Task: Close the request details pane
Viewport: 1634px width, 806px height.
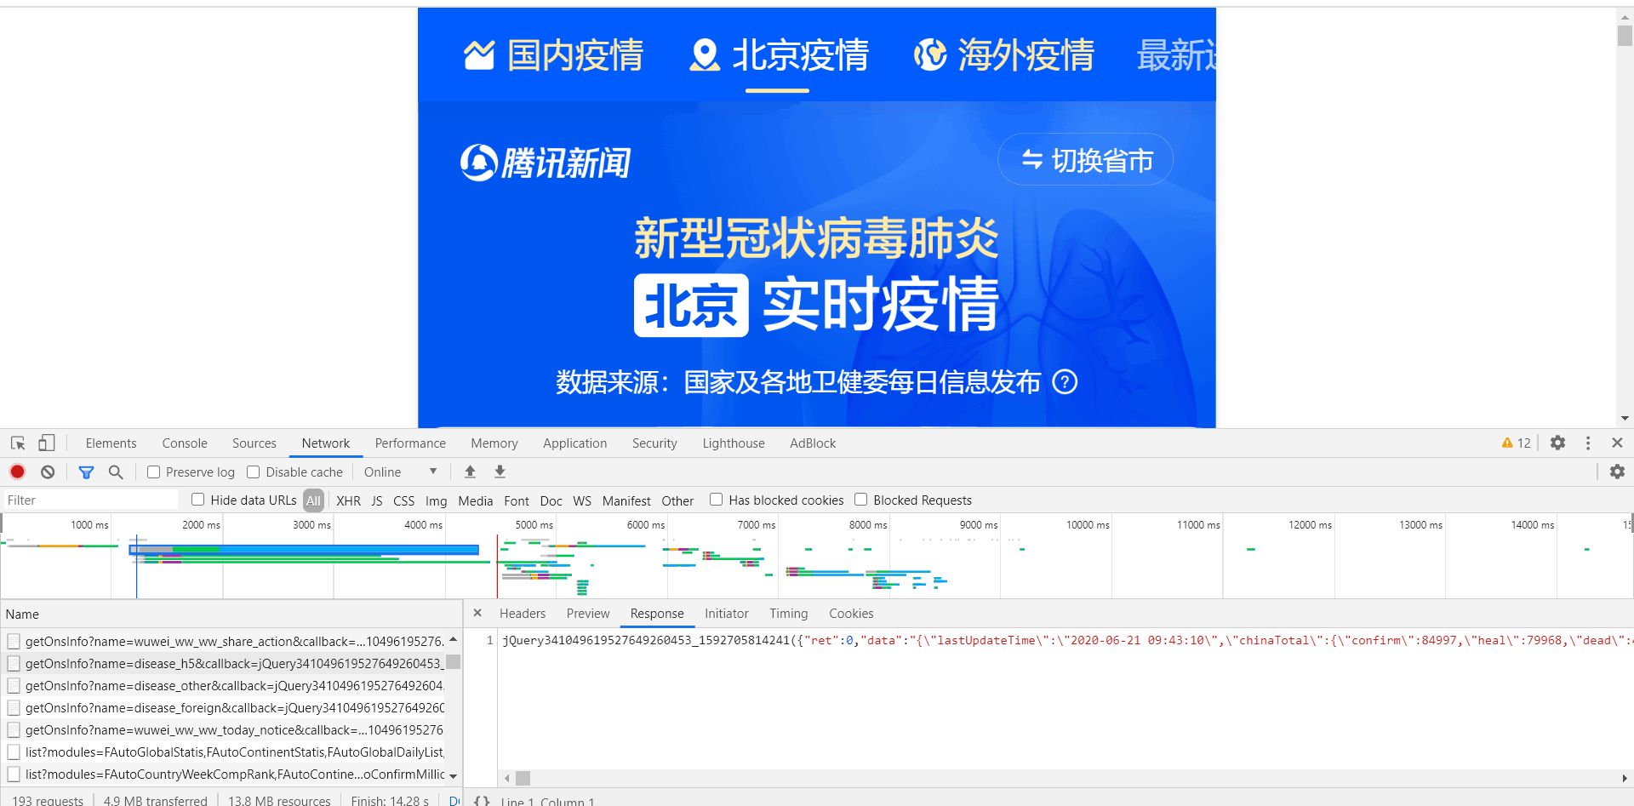Action: [477, 613]
